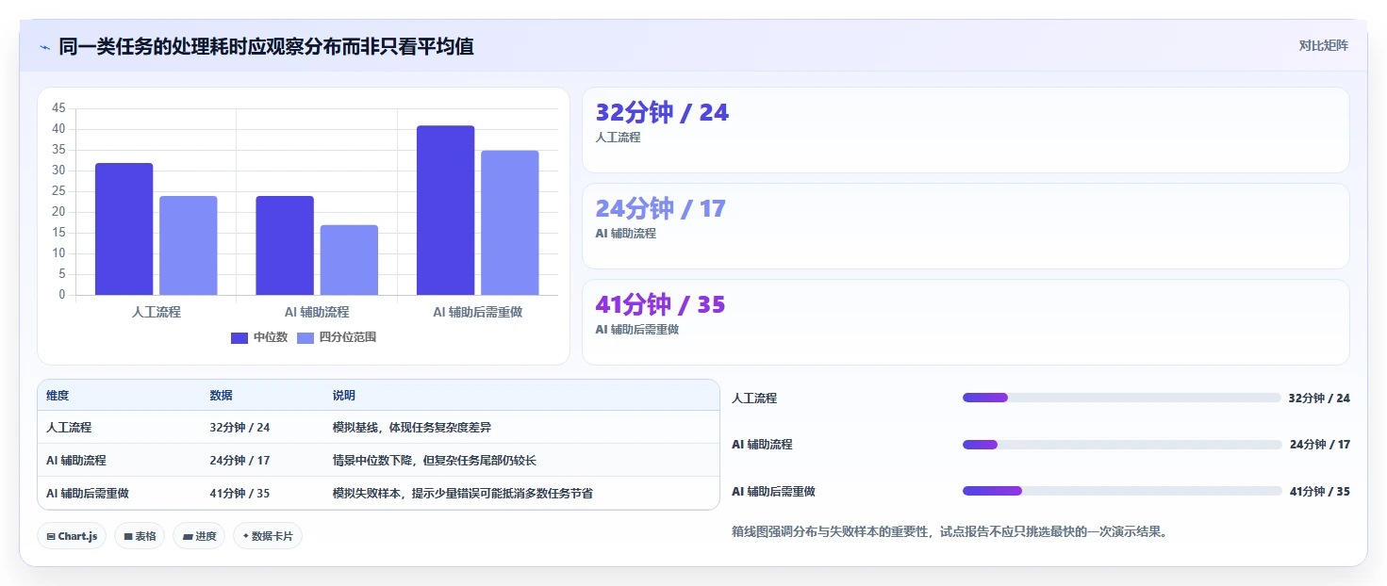Click the 对比矩阵 label in the header
This screenshot has height=586, width=1387.
tap(1324, 45)
